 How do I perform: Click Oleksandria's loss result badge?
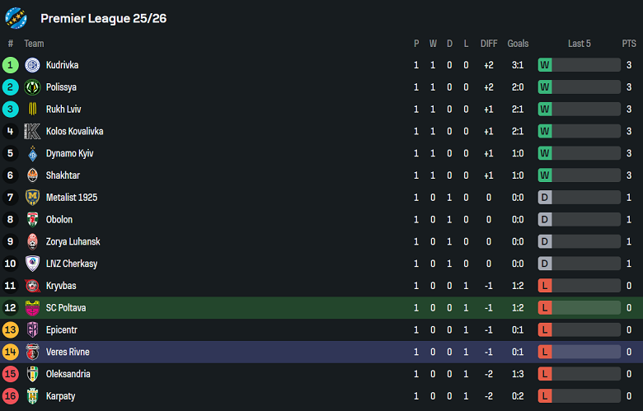click(545, 374)
